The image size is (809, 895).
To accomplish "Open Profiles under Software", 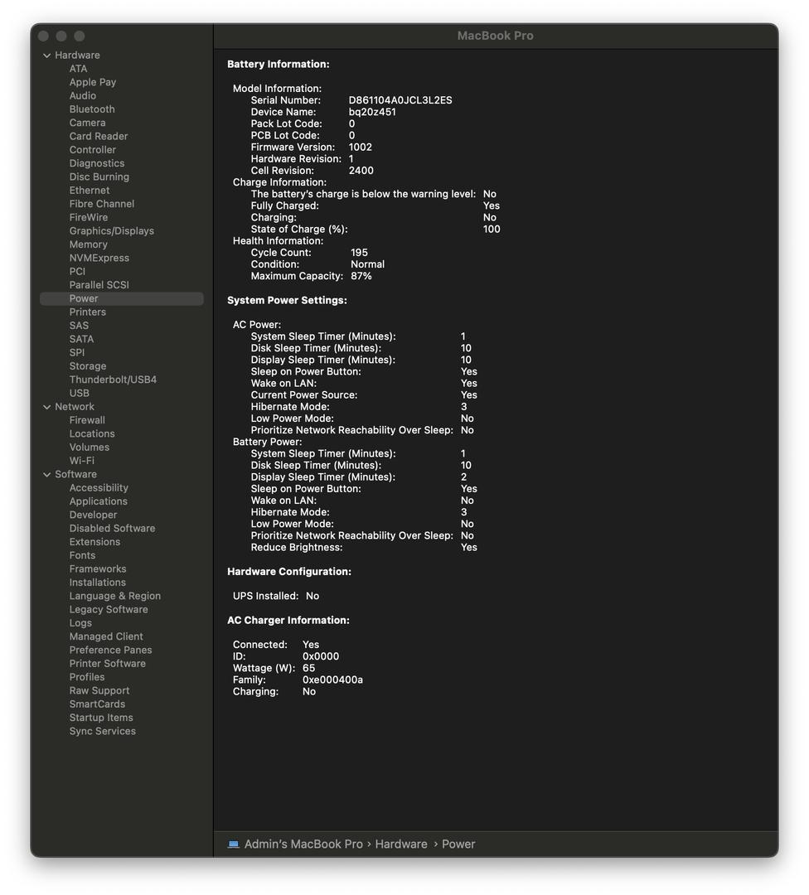I will pyautogui.click(x=87, y=677).
